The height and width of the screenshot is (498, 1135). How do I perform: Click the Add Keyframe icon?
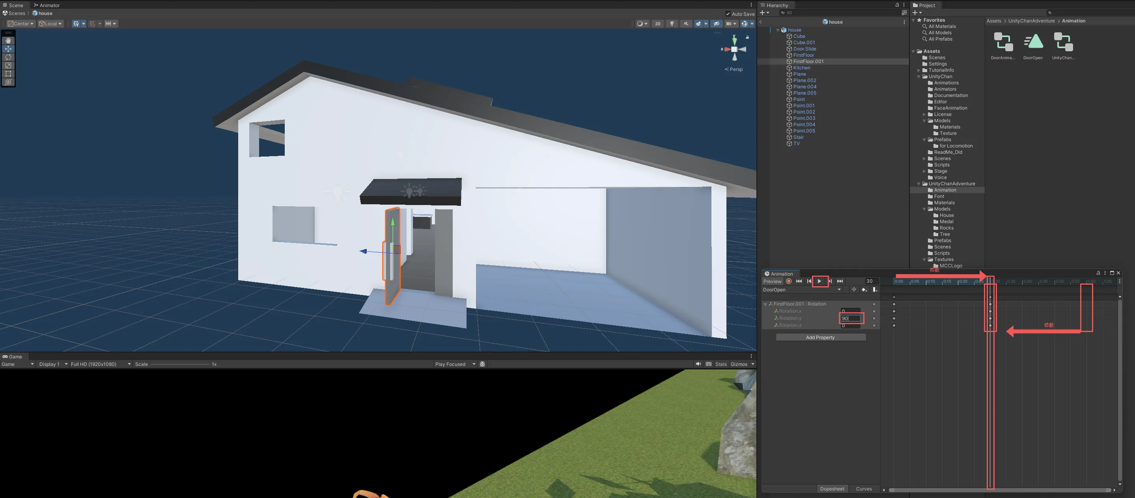click(x=864, y=289)
